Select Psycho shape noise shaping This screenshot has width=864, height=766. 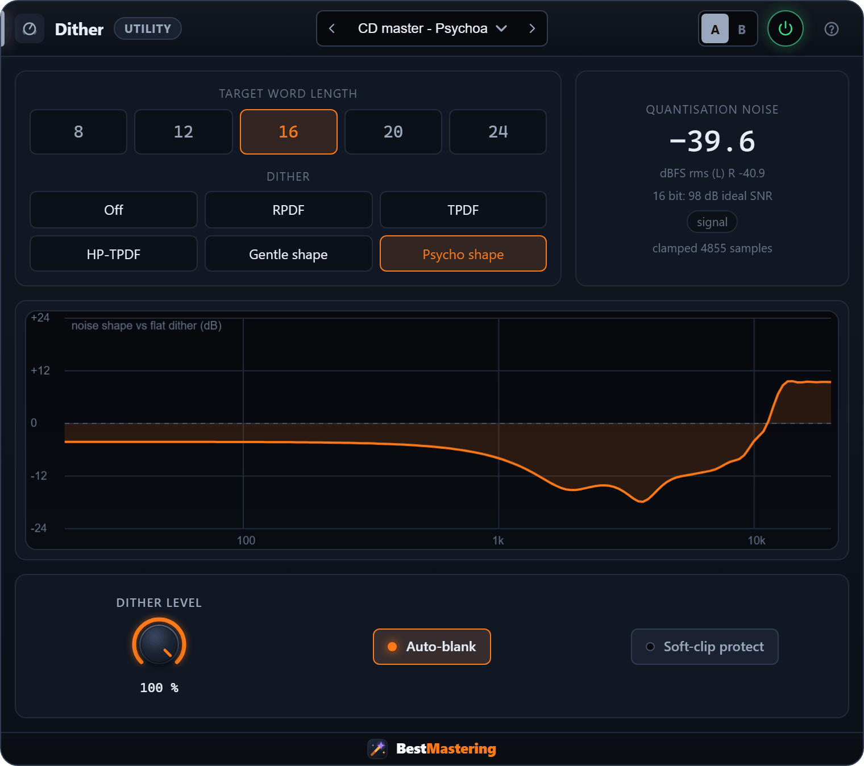463,254
